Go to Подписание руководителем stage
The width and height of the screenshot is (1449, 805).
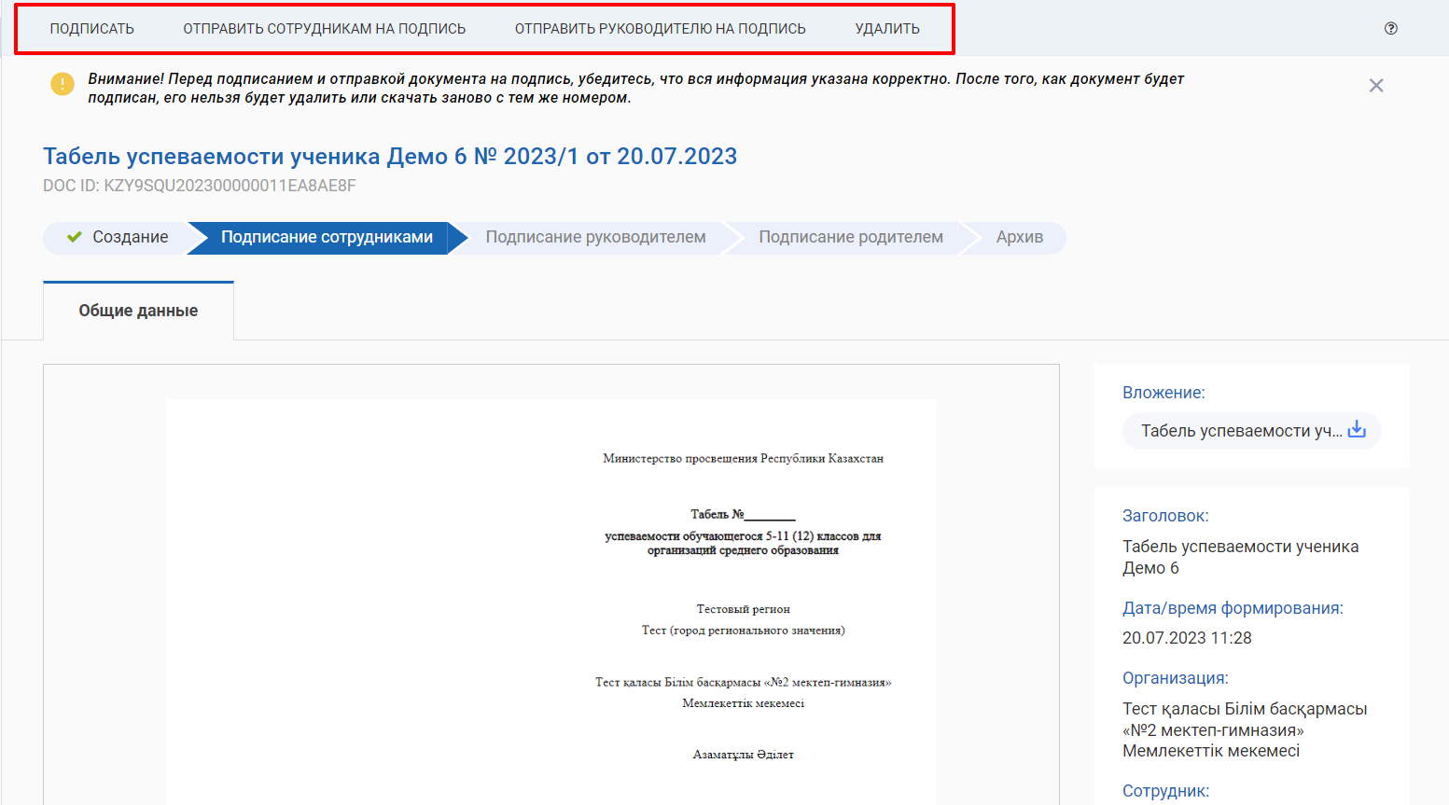[x=595, y=237]
